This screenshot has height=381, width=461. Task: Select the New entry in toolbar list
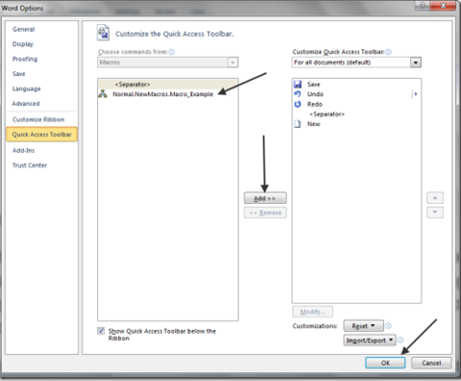[356, 124]
